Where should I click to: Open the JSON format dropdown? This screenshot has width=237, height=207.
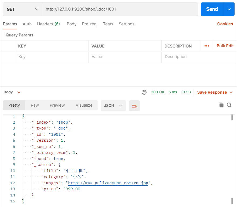(113, 106)
